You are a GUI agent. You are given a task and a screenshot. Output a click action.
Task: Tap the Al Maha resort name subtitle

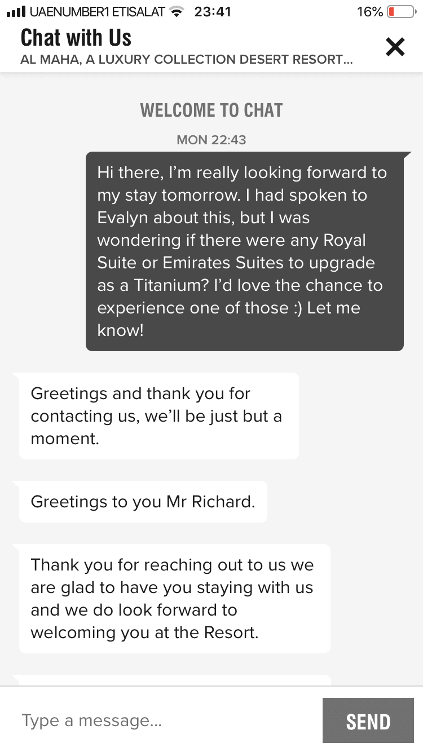tap(186, 60)
